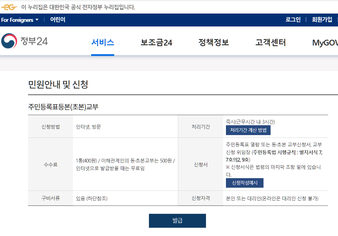
Task: Click the 발급 issue button
Action: [x=177, y=221]
